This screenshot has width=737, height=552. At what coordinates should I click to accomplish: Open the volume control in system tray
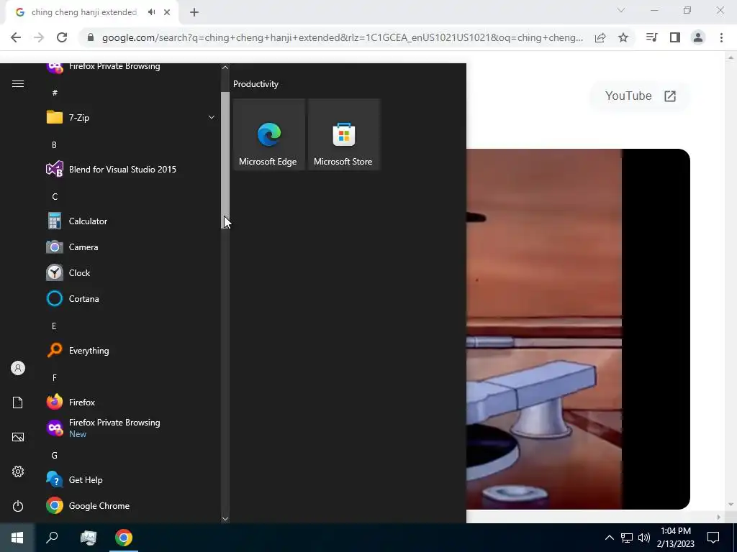[644, 538]
